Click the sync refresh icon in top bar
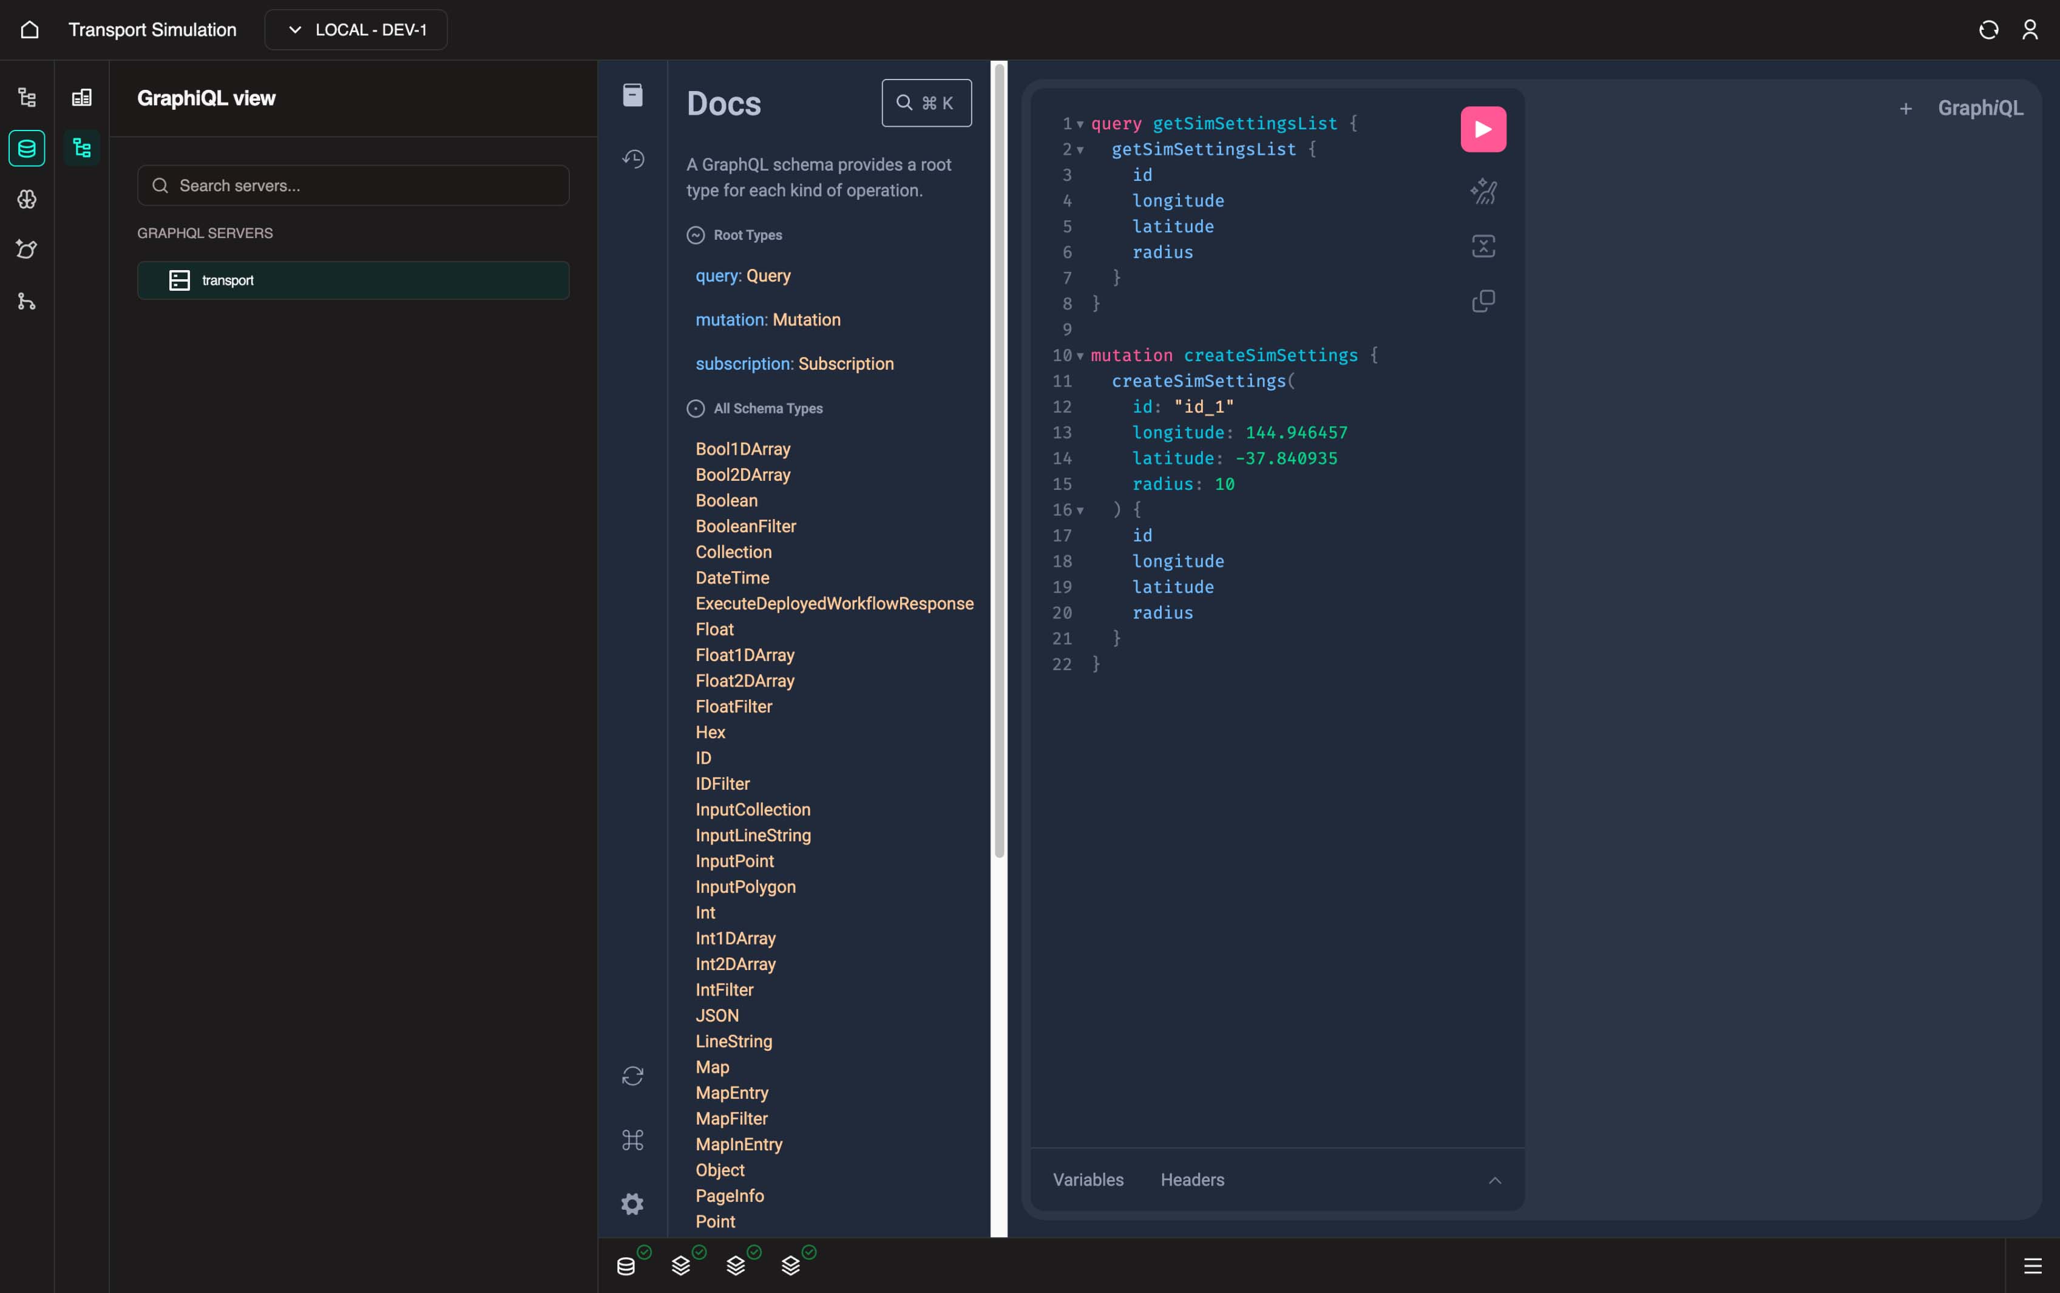Image resolution: width=2060 pixels, height=1293 pixels. point(1988,30)
